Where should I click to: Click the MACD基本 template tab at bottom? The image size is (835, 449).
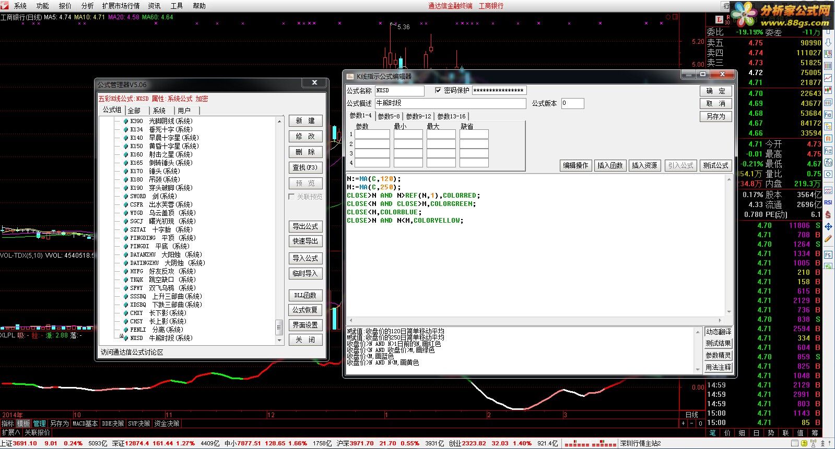(x=85, y=423)
